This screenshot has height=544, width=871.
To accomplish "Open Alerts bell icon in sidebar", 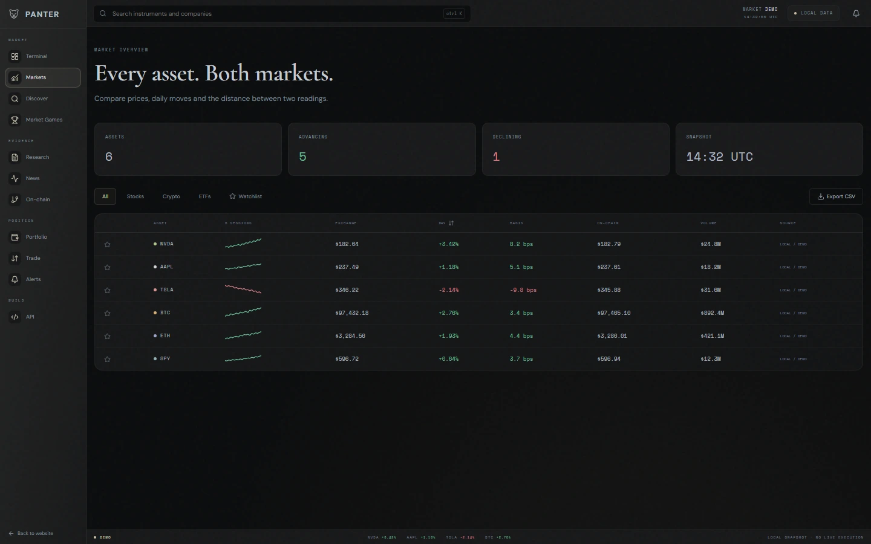I will (x=15, y=279).
